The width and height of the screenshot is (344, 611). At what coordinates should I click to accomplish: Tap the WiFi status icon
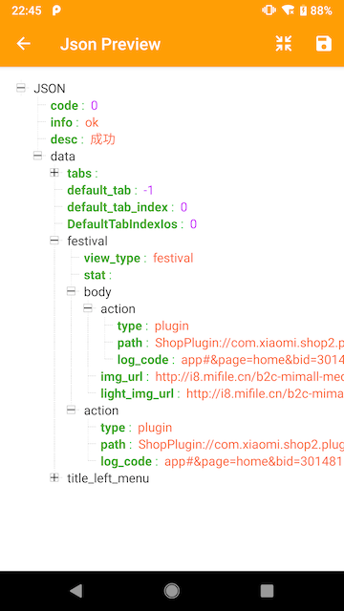[x=289, y=11]
